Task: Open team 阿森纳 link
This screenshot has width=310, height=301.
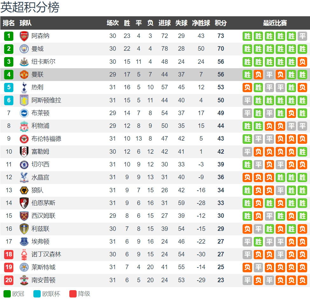Action: [40, 36]
